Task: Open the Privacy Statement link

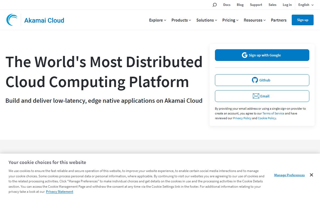Action: [59, 192]
